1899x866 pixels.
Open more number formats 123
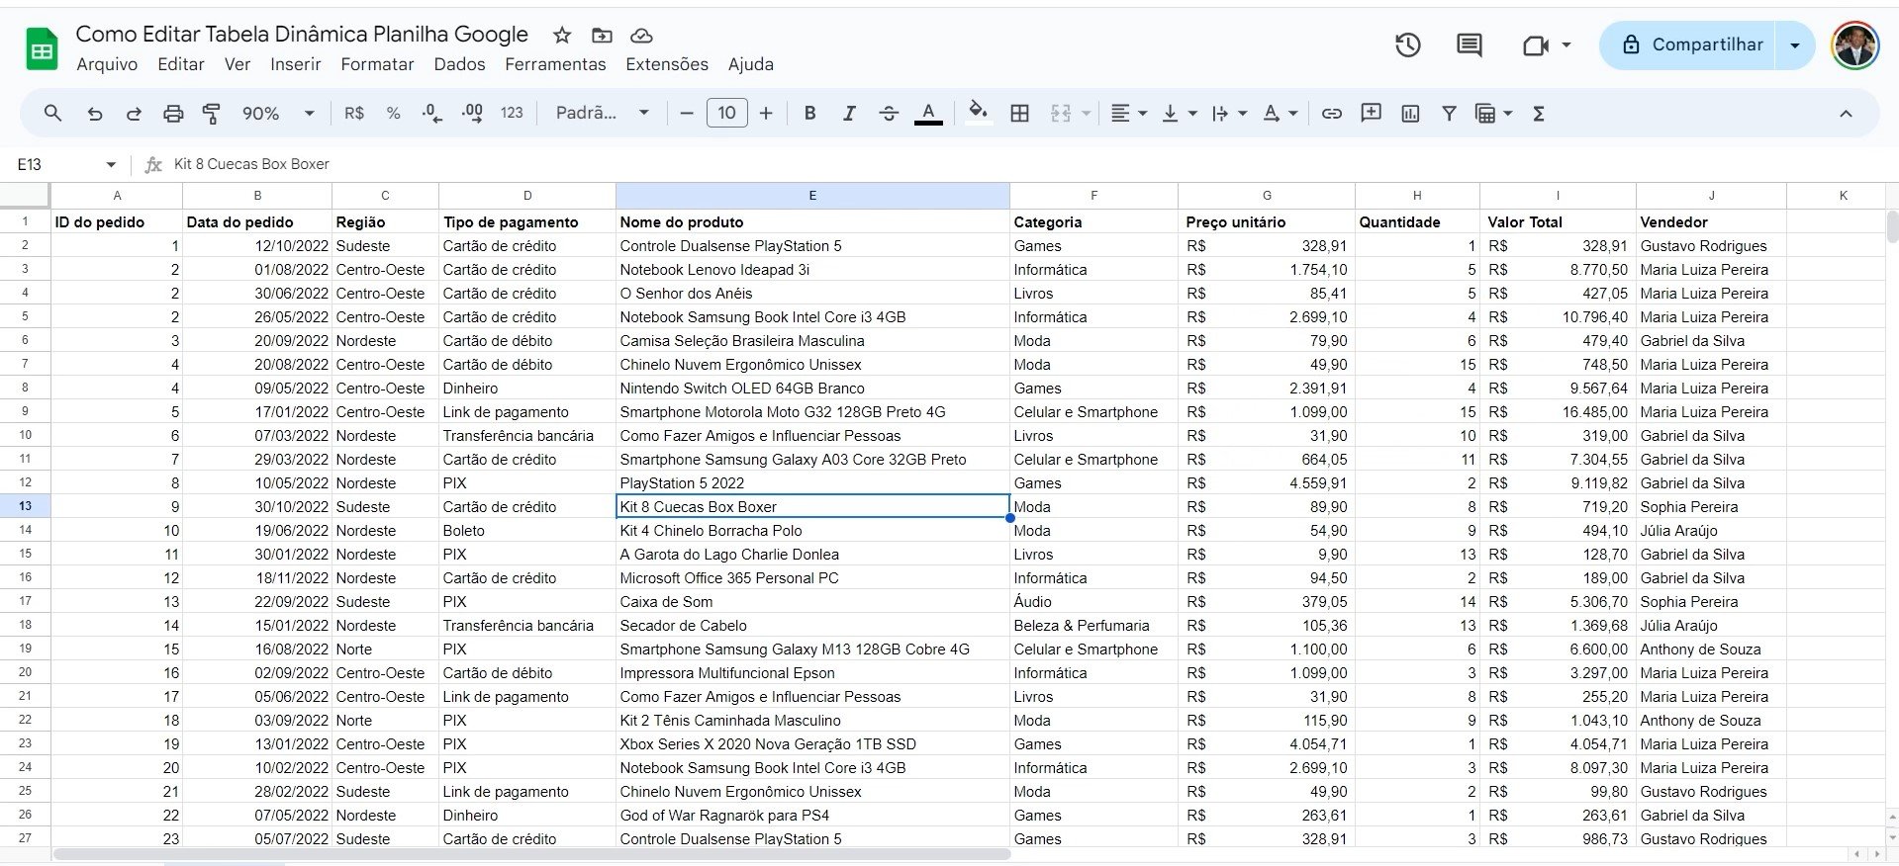click(512, 114)
